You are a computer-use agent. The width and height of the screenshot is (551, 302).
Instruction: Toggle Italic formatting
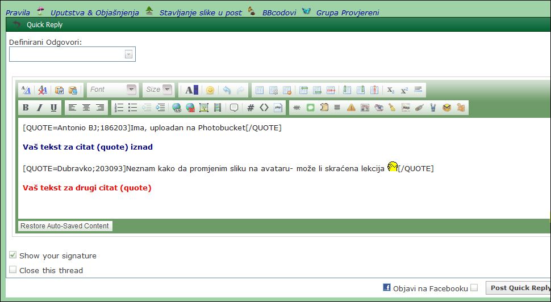[x=39, y=108]
